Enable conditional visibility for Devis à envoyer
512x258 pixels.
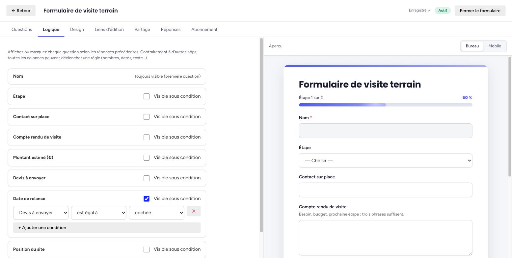pyautogui.click(x=147, y=178)
